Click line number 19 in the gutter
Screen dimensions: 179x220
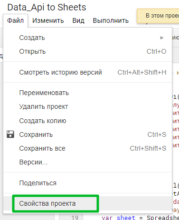click(75, 218)
